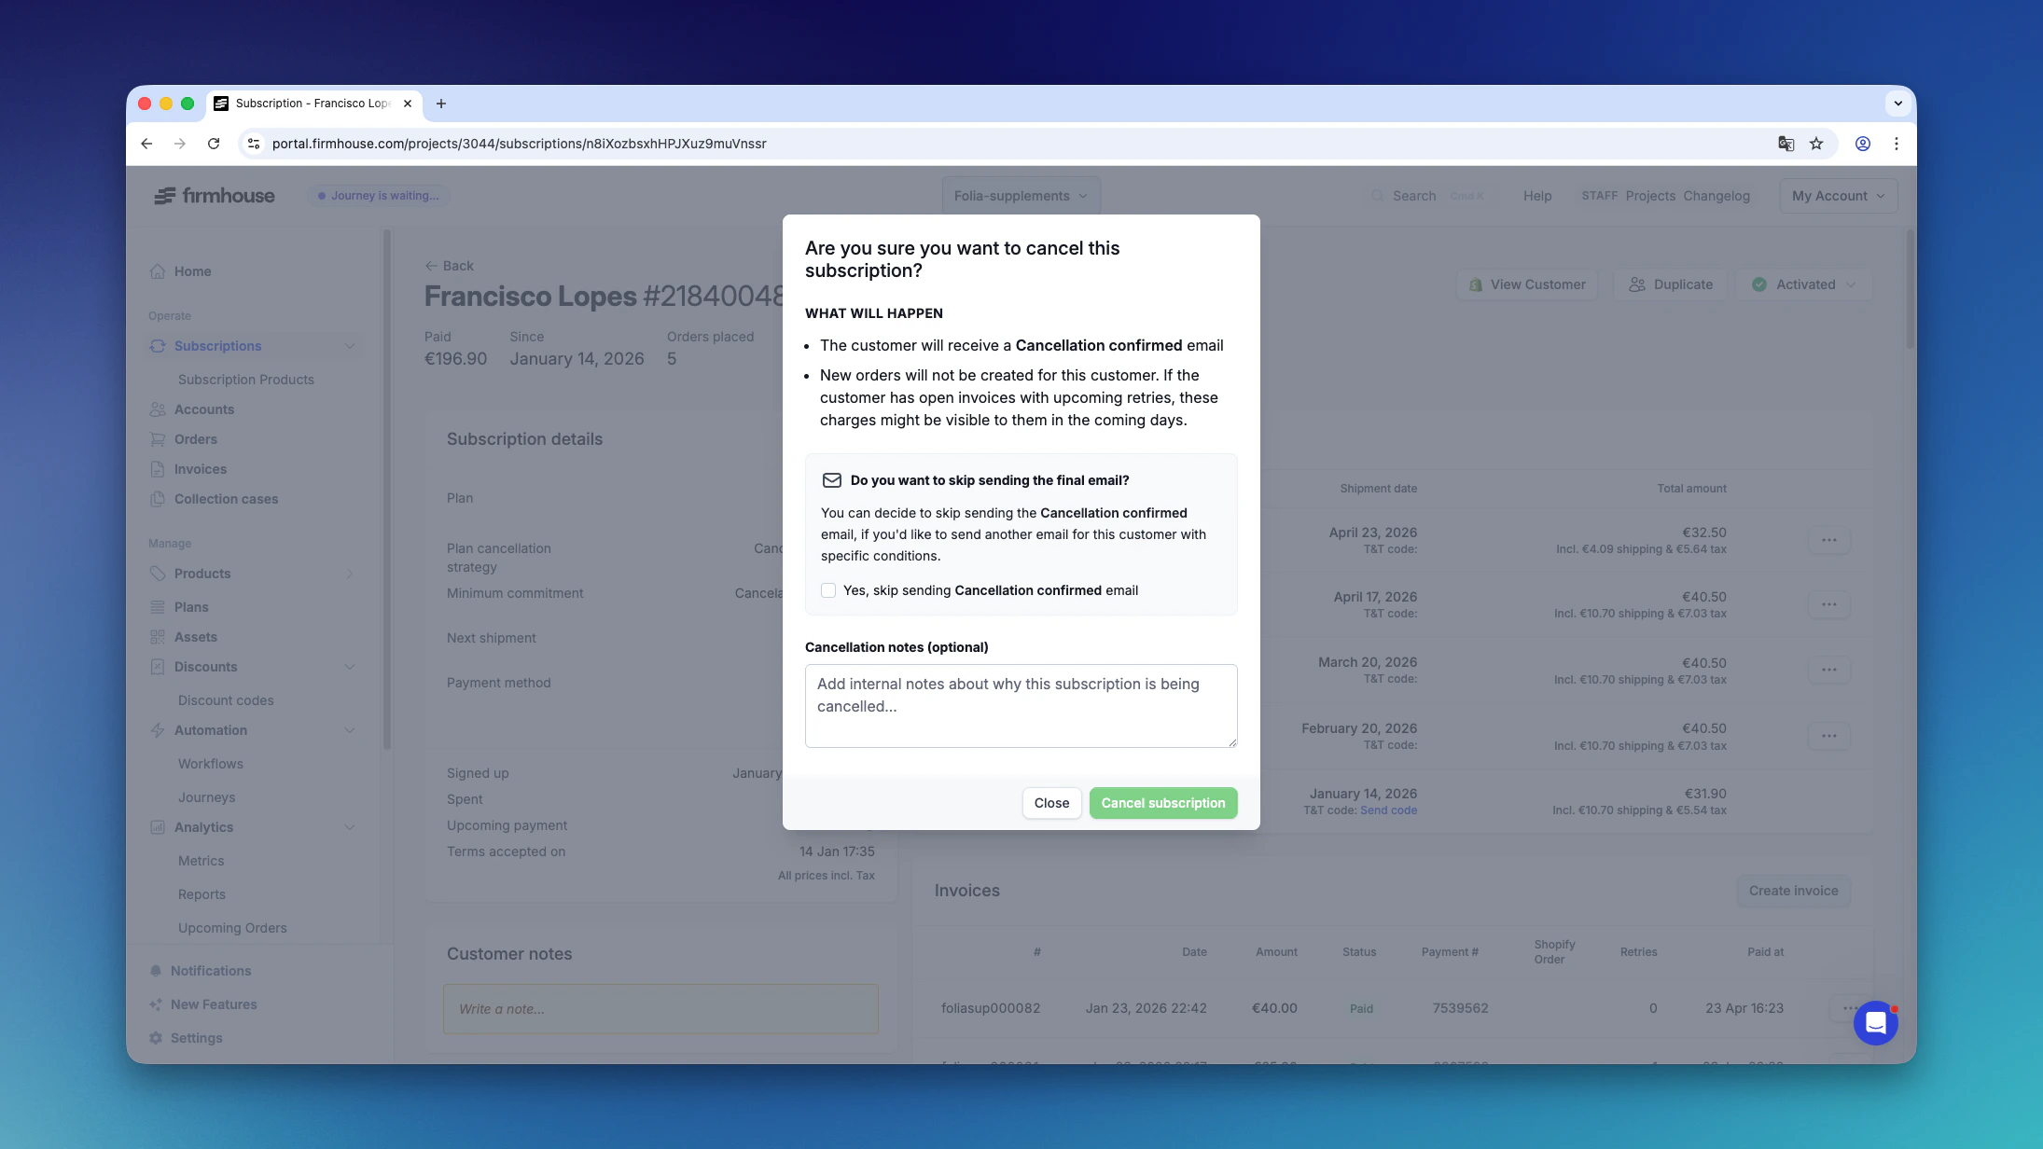This screenshot has width=2043, height=1149.
Task: Click the Settings gear icon
Action: click(x=156, y=1038)
